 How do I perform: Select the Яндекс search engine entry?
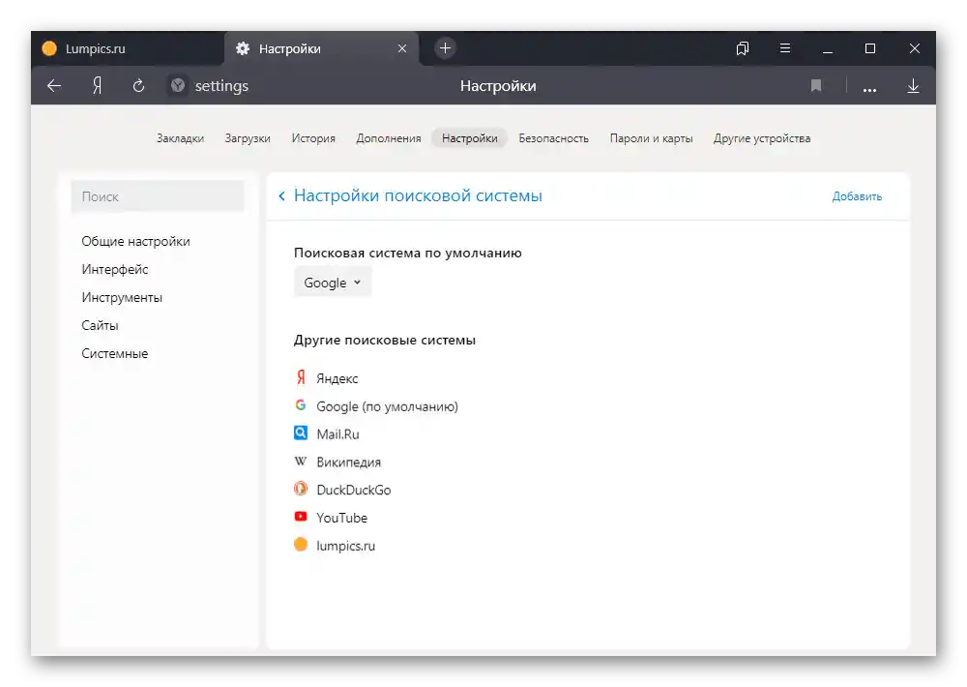coord(337,378)
